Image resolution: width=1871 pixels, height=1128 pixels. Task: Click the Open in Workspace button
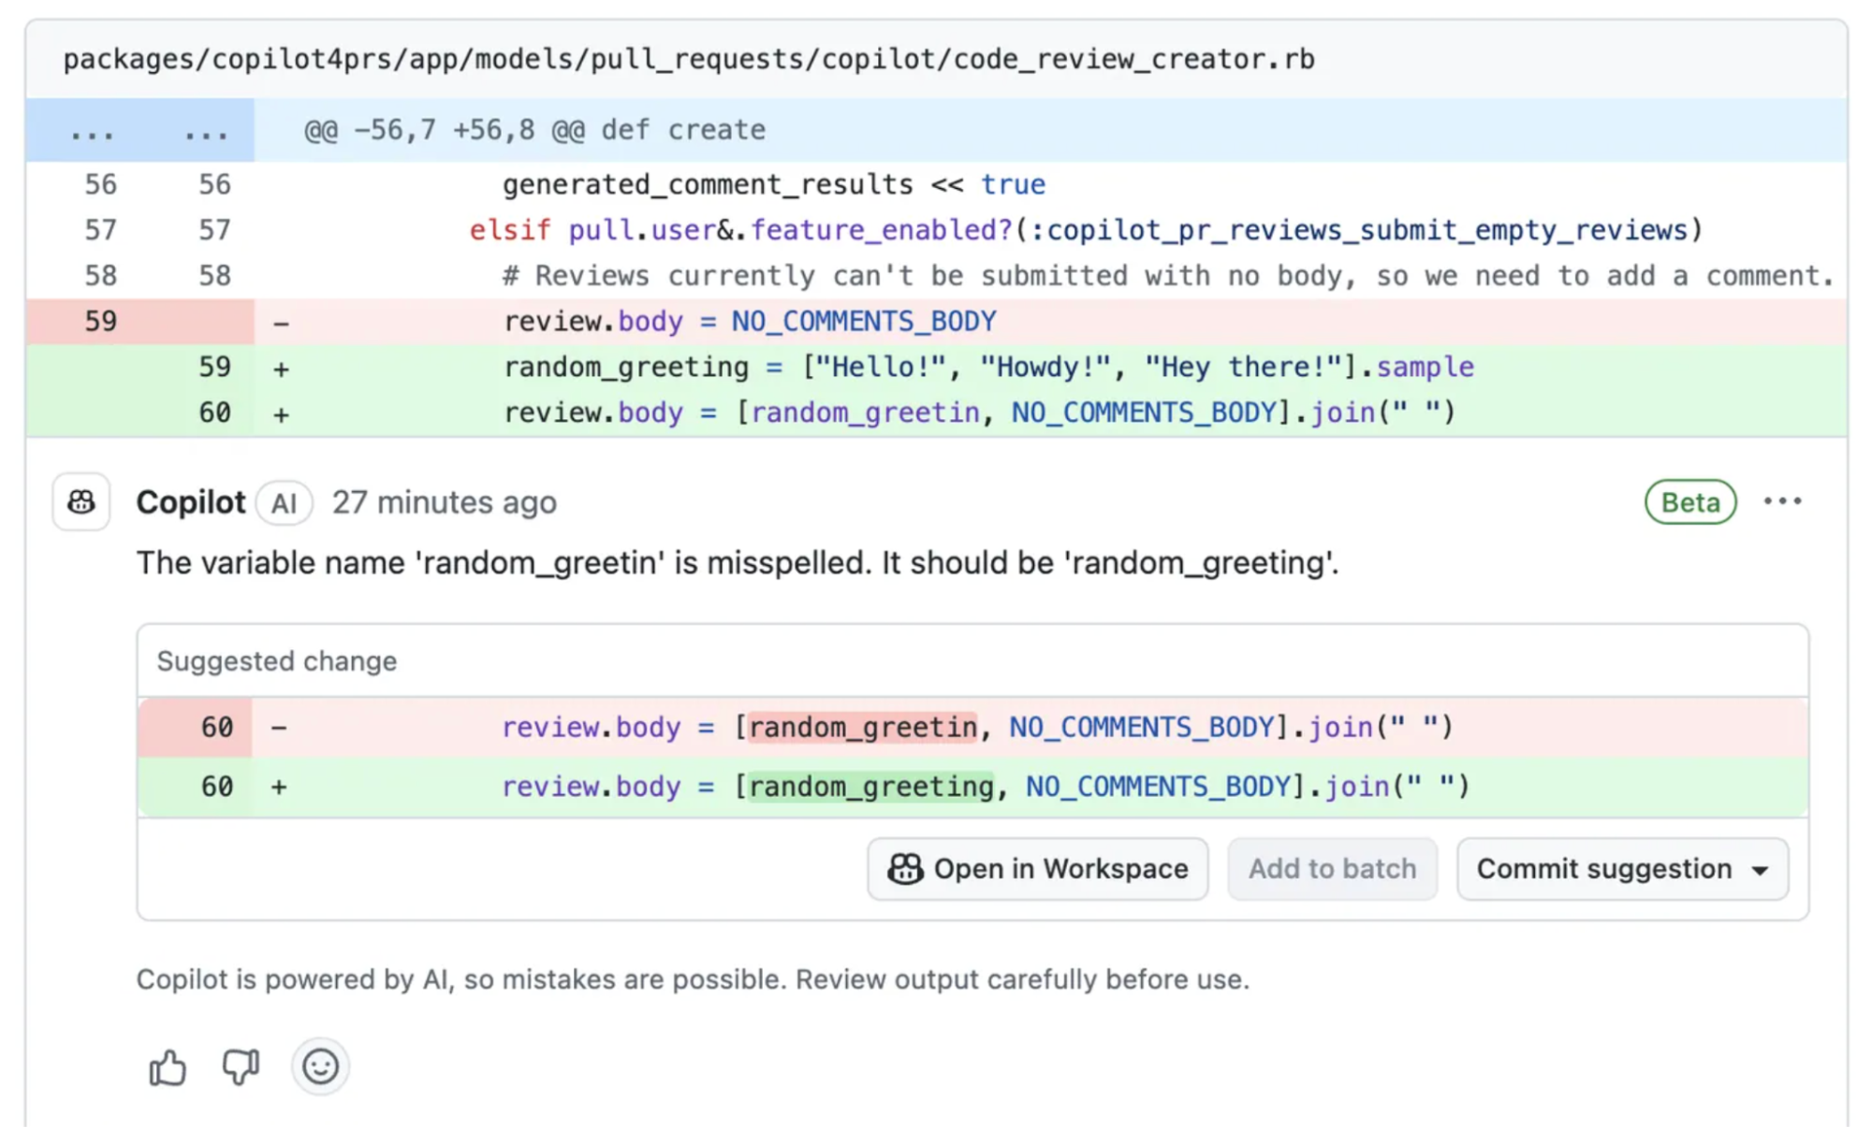1037,869
